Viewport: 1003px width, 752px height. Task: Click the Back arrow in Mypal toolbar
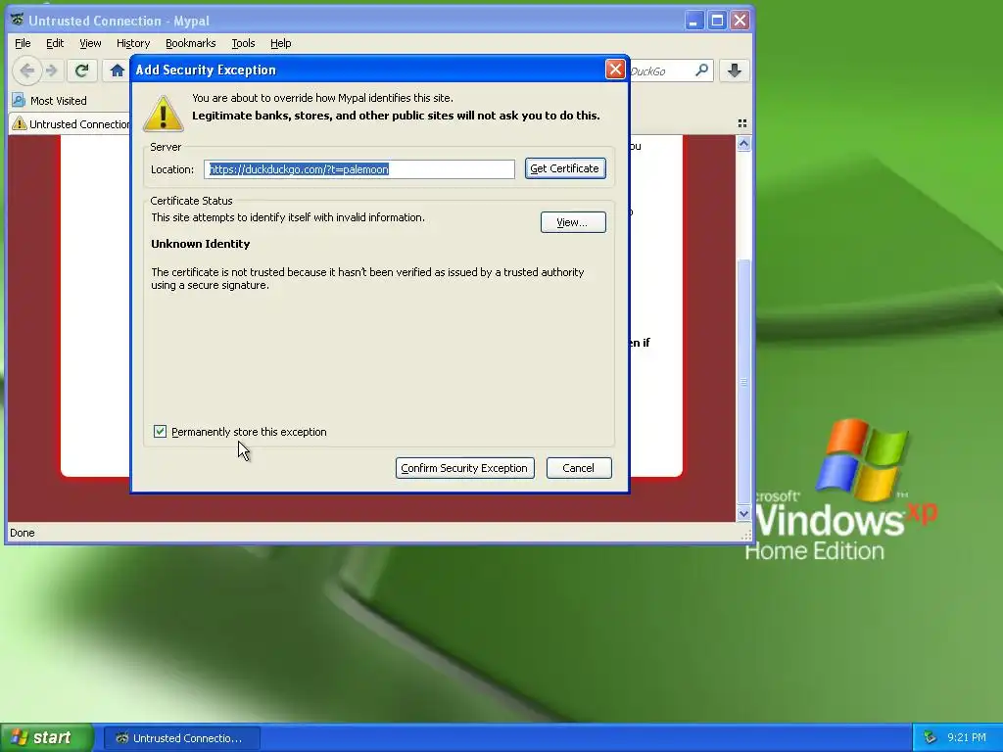[x=26, y=70]
